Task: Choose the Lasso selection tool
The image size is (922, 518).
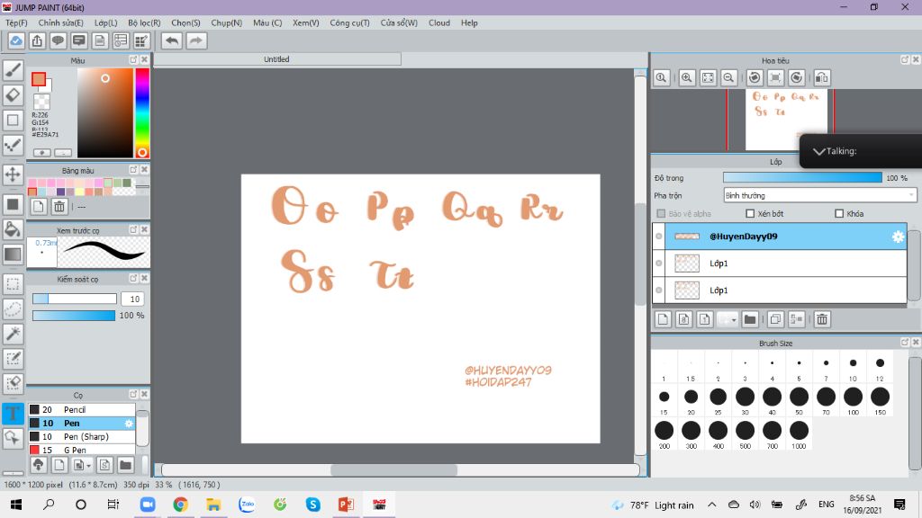Action: (x=13, y=309)
